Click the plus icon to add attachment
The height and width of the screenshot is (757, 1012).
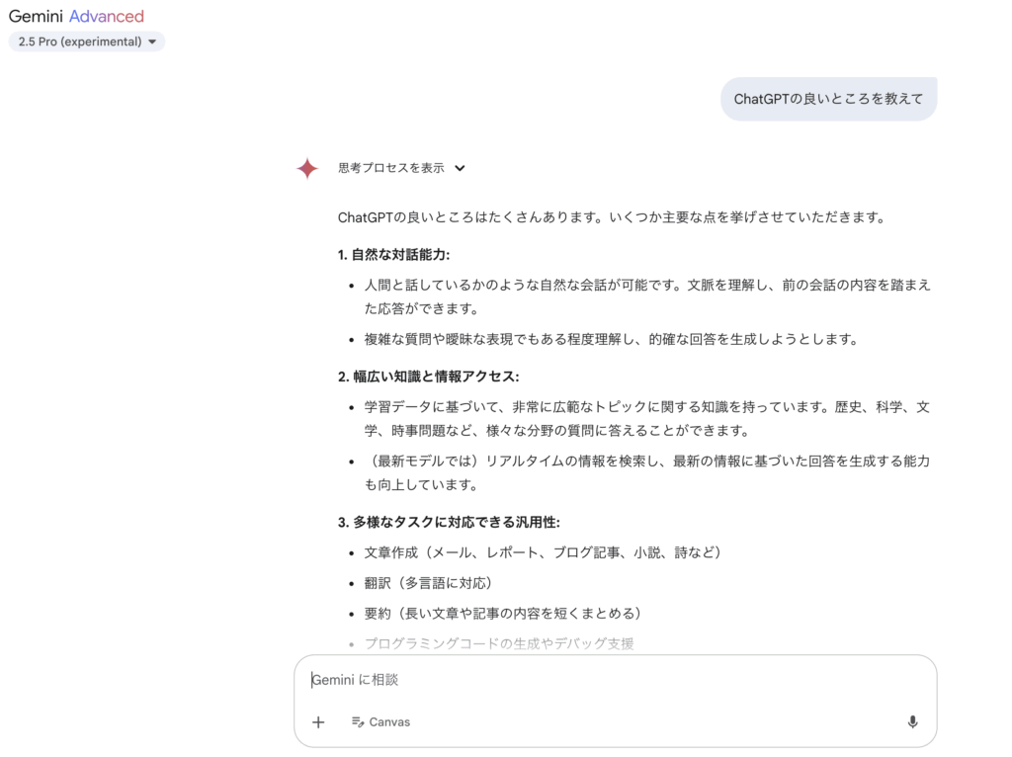coord(318,722)
